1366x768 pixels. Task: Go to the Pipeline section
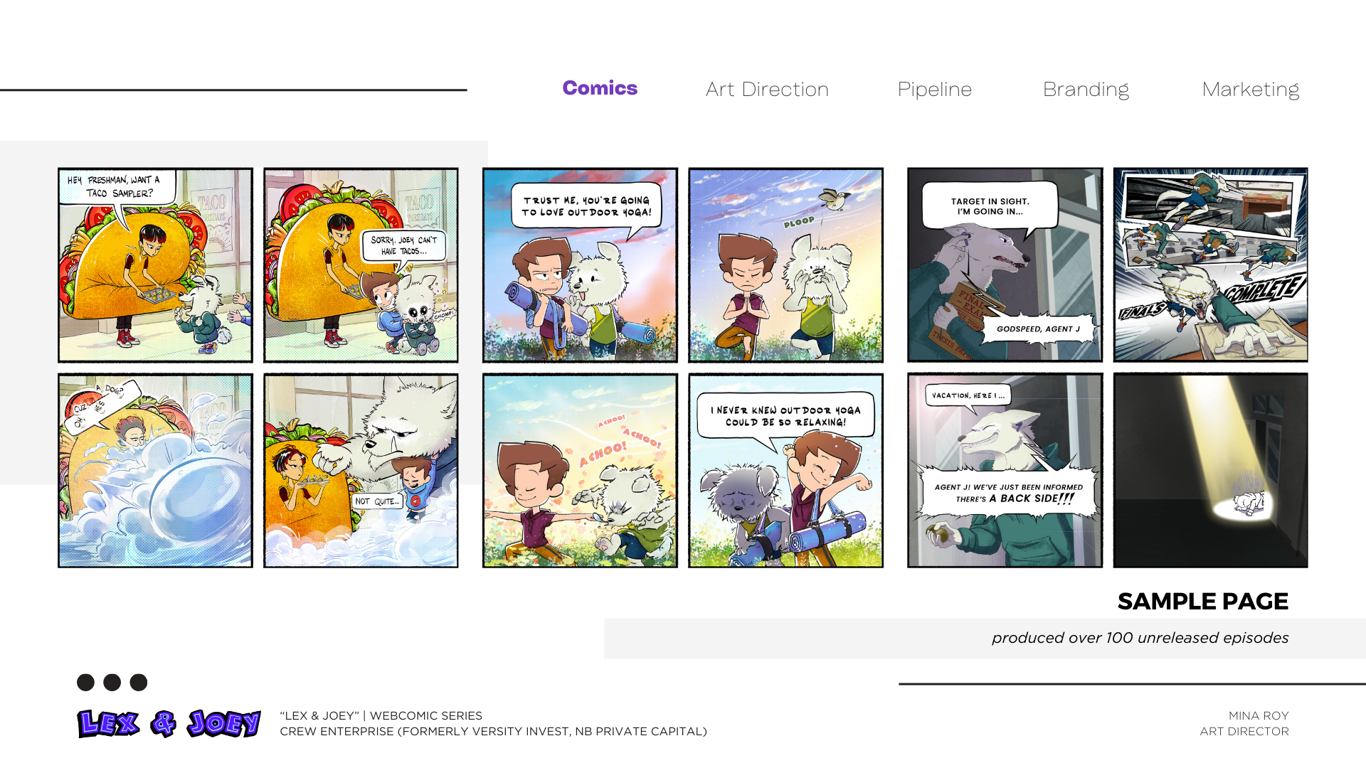click(x=934, y=90)
